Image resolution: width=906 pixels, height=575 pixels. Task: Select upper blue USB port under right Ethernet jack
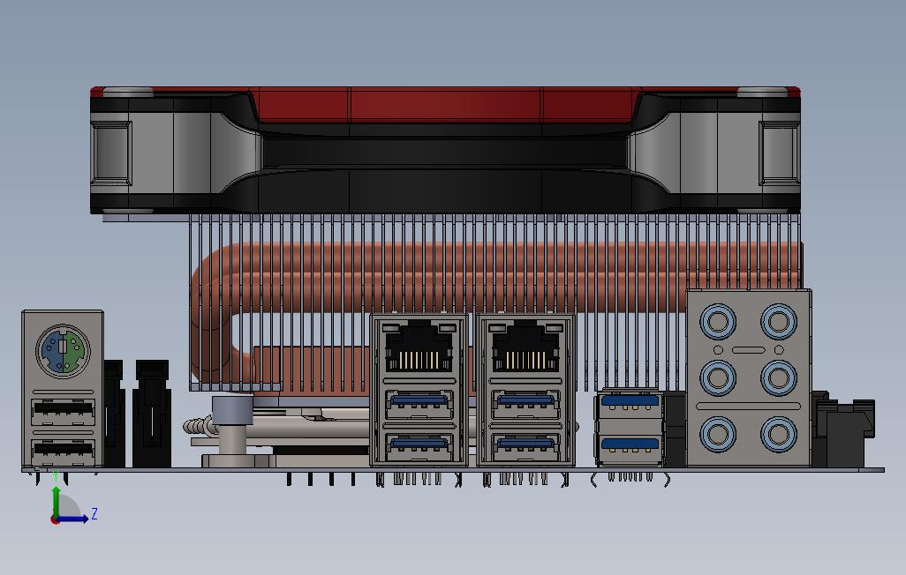pyautogui.click(x=525, y=404)
